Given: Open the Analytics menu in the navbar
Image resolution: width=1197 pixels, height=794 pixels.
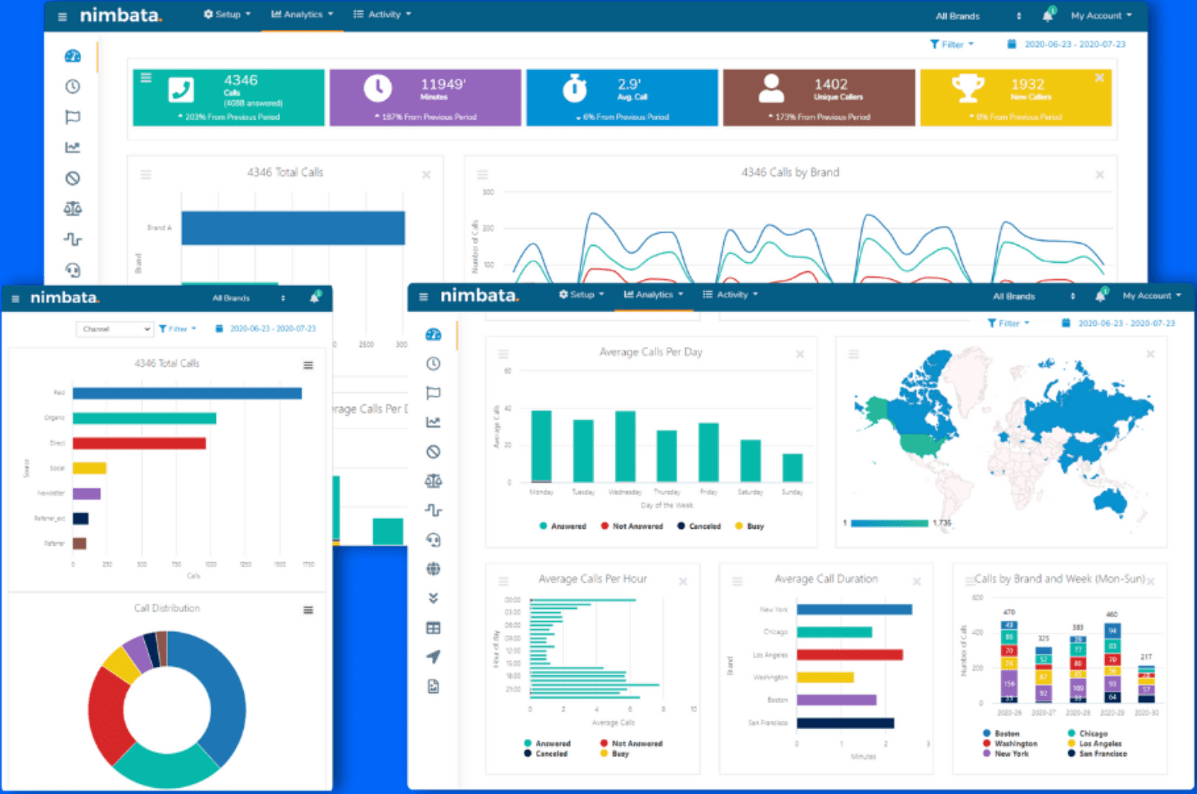Looking at the screenshot, I should [x=652, y=294].
